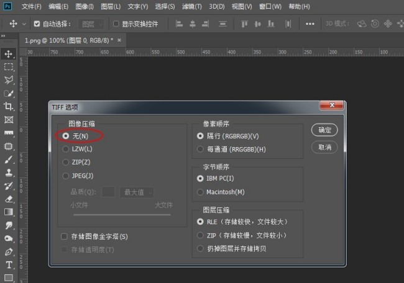The width and height of the screenshot is (404, 283).
Task: Click the align top edges icon
Action: pyautogui.click(x=244, y=24)
